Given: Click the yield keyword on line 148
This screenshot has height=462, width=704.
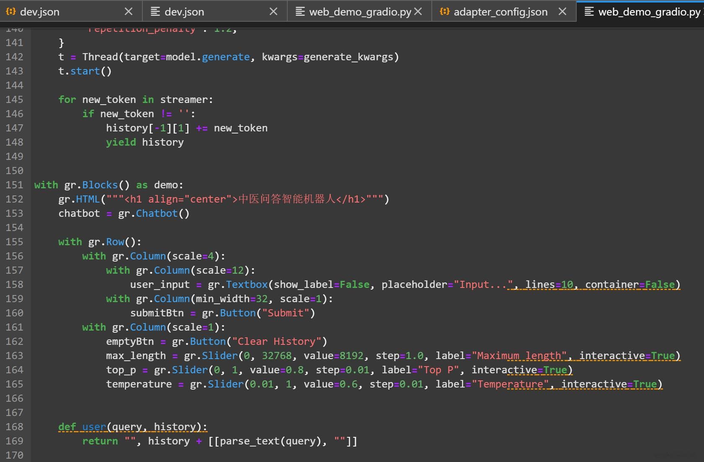Looking at the screenshot, I should 121,142.
